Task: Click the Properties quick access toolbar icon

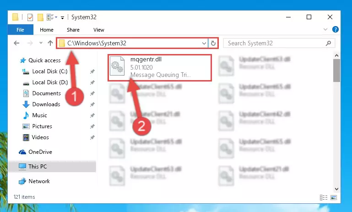Action: pos(30,17)
